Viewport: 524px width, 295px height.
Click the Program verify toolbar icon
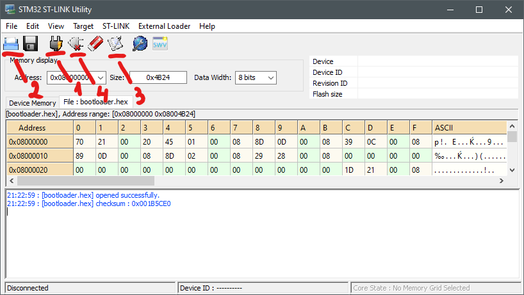pos(116,44)
